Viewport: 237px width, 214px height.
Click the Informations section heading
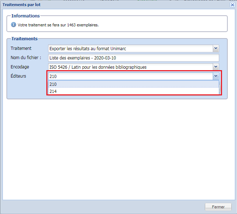click(x=26, y=16)
